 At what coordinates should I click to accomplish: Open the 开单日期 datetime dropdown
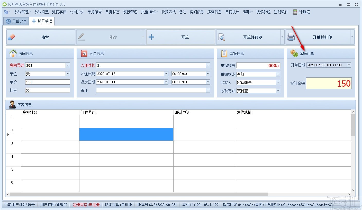(x=349, y=65)
